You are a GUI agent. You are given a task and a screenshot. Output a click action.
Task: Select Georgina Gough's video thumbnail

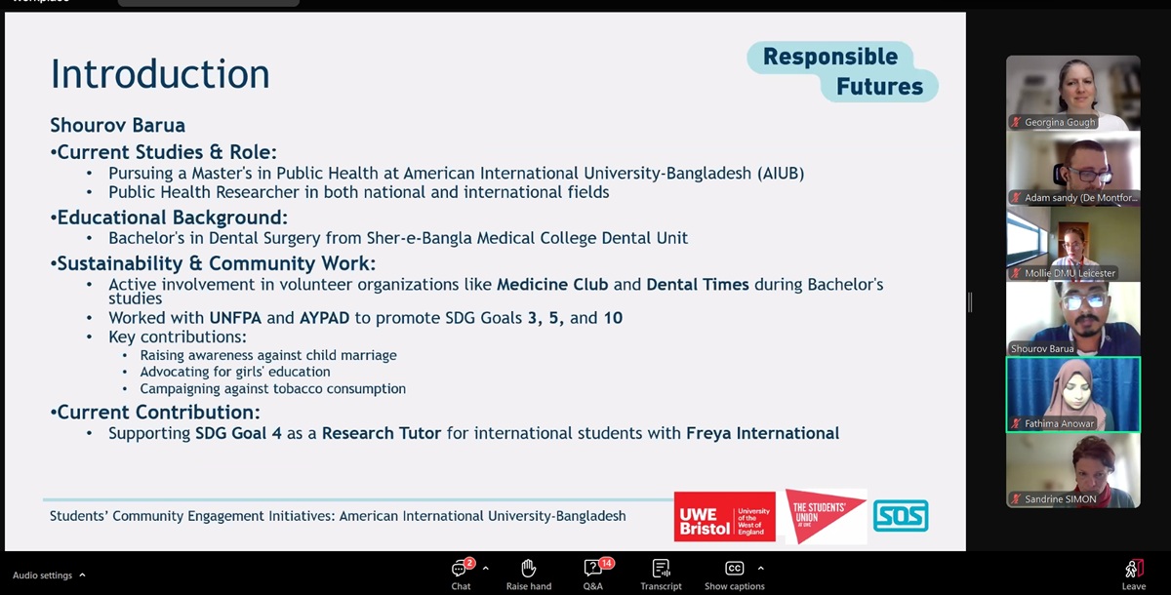1072,93
